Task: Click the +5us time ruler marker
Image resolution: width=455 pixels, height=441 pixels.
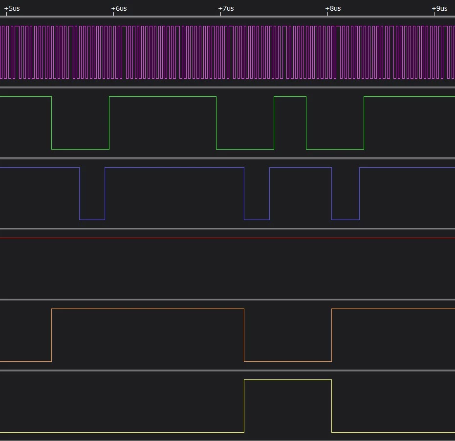Action: [x=12, y=8]
